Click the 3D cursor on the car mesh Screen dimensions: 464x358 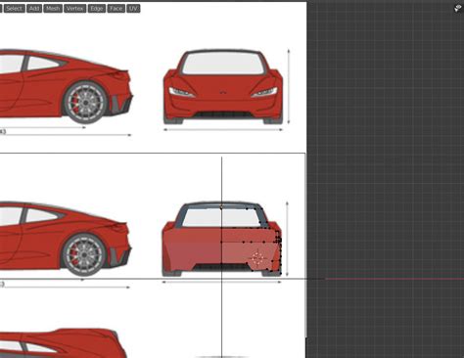point(258,258)
